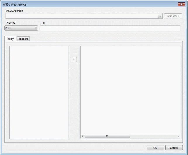Click the horizontal scrollbar thumb
The height and width of the screenshot is (155, 188).
tap(107, 136)
